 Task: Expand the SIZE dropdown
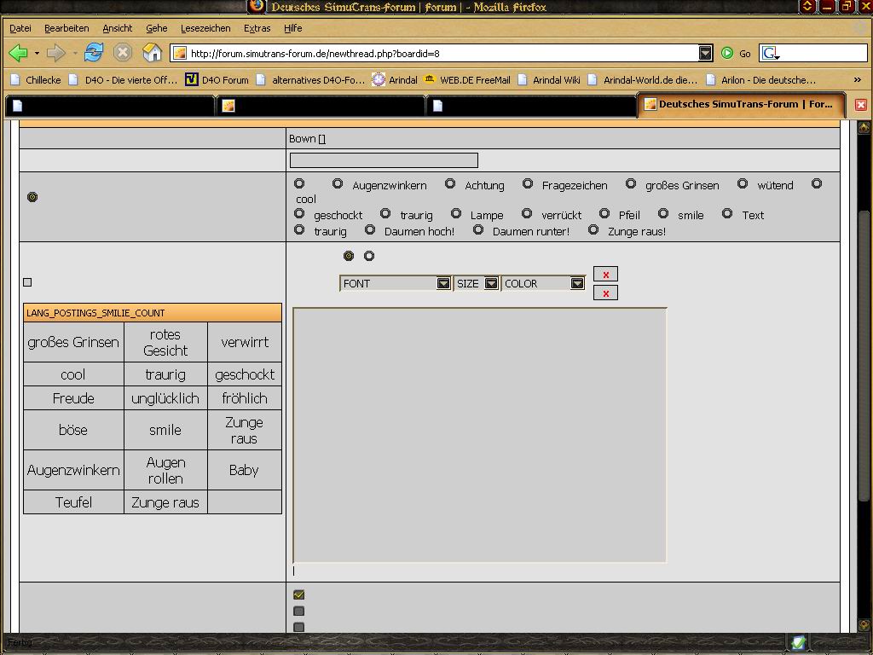coord(476,283)
